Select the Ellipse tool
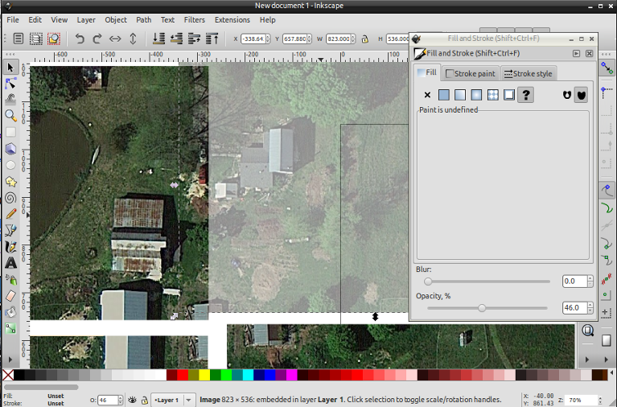The height and width of the screenshot is (407, 617). coord(10,165)
